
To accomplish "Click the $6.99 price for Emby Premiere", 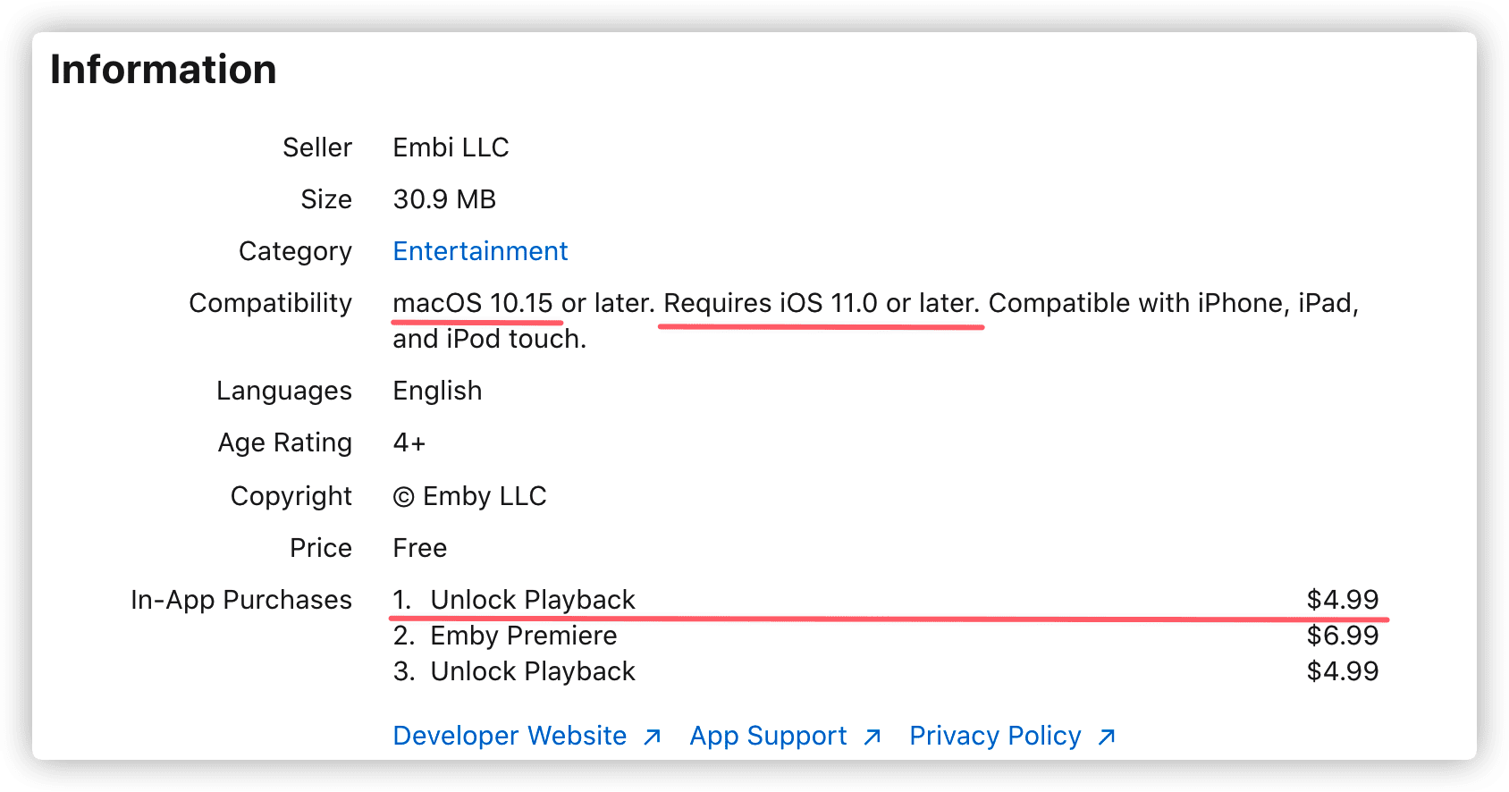I will tap(1342, 636).
